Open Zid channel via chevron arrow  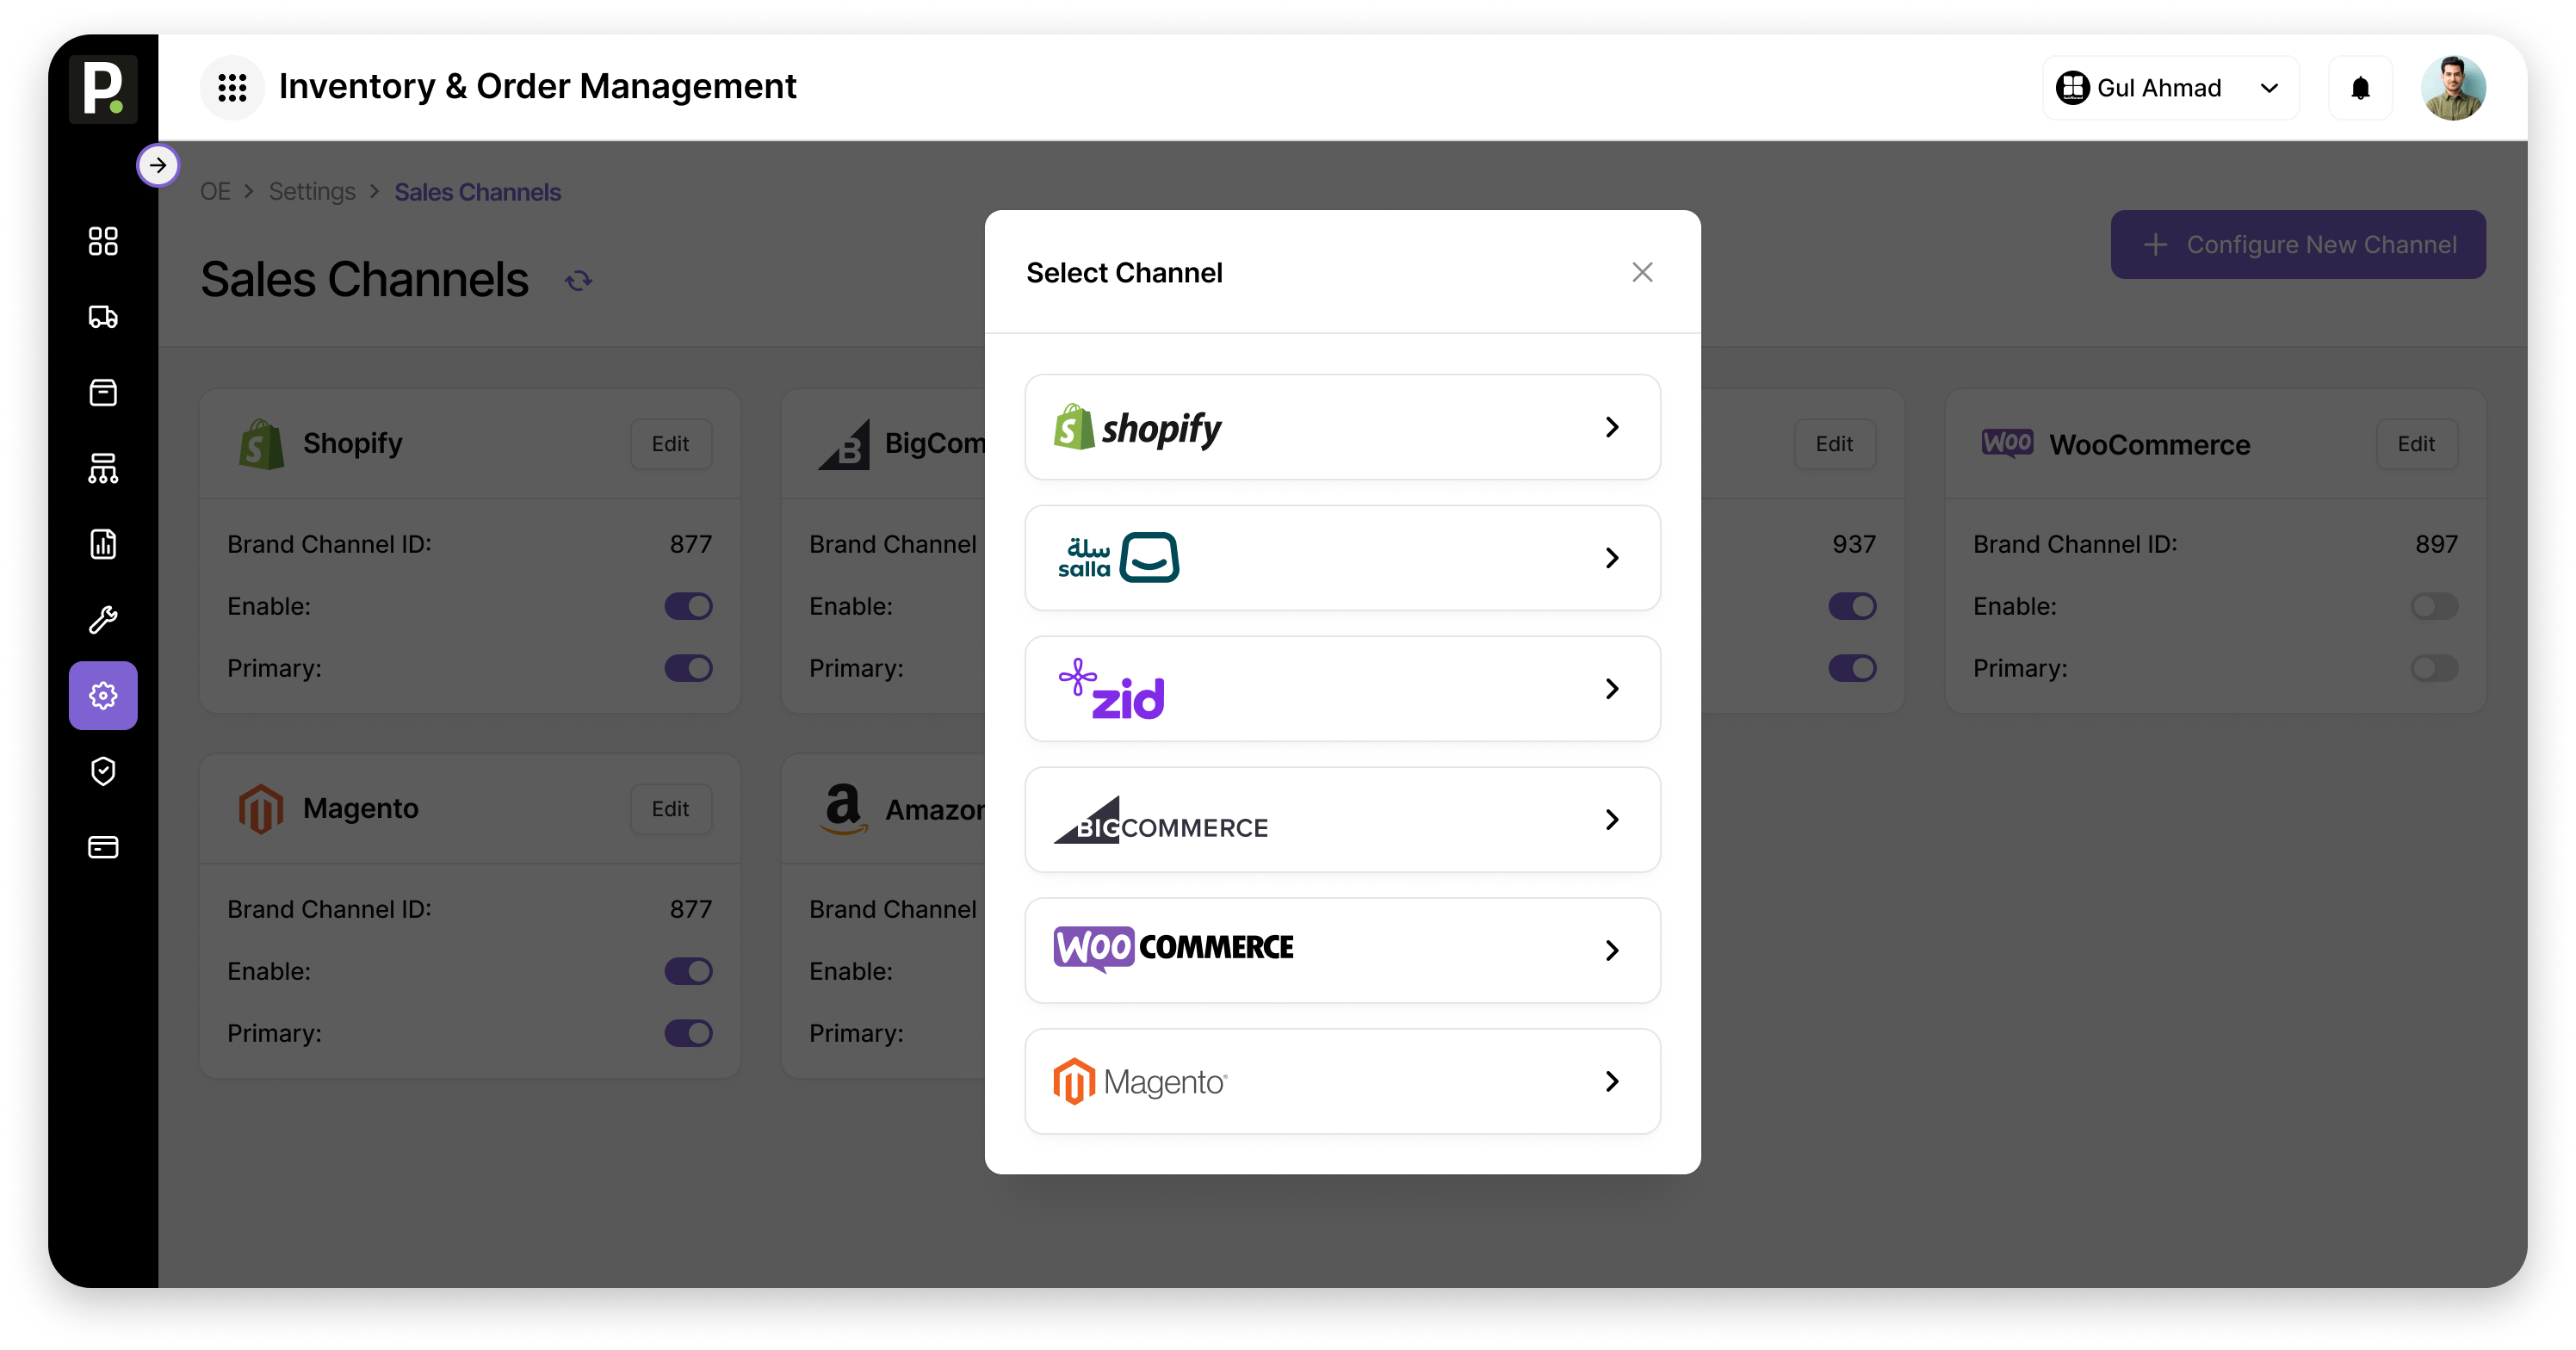(1612, 689)
